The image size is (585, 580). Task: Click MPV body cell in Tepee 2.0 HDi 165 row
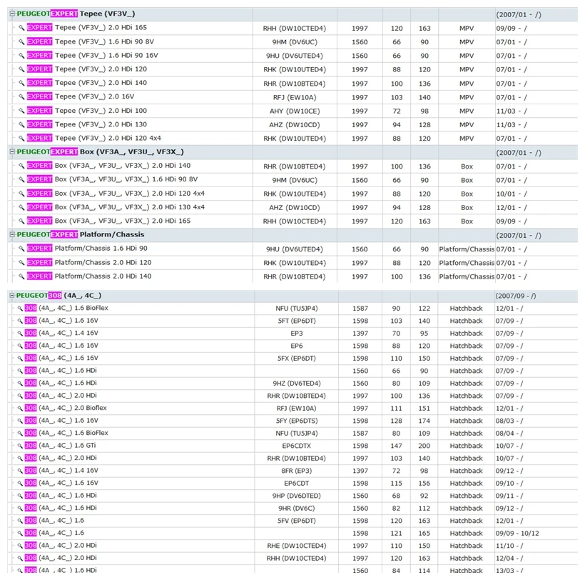[467, 29]
